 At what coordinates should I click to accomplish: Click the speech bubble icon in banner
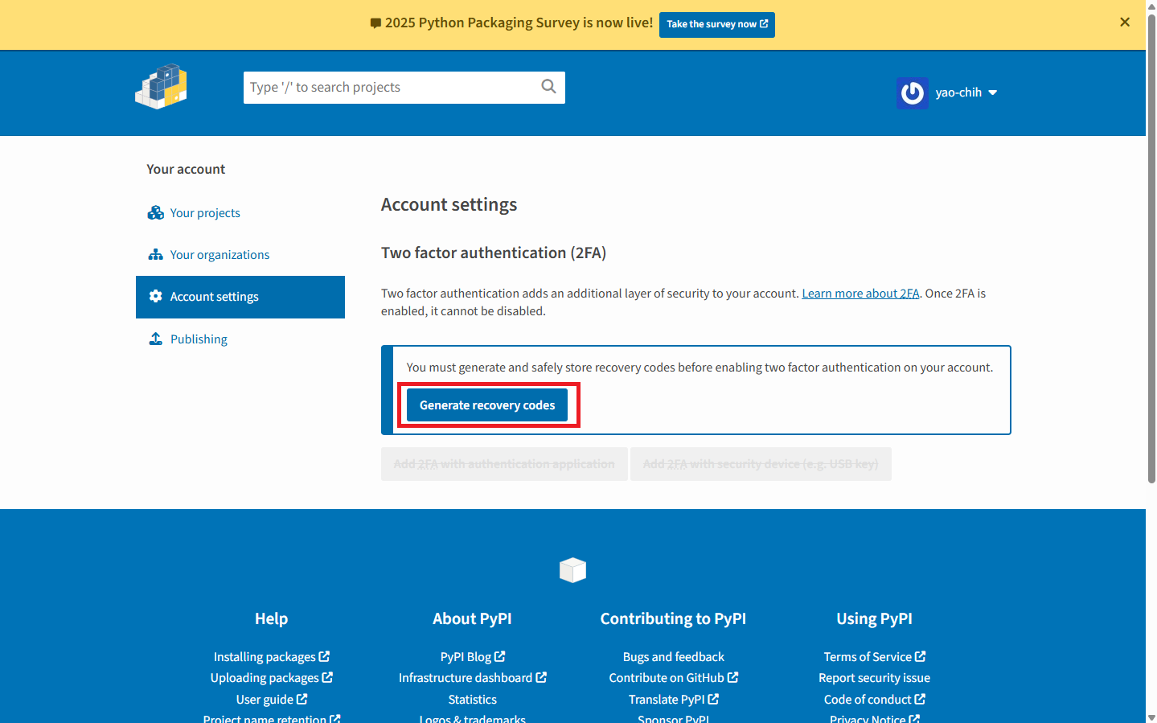[375, 23]
